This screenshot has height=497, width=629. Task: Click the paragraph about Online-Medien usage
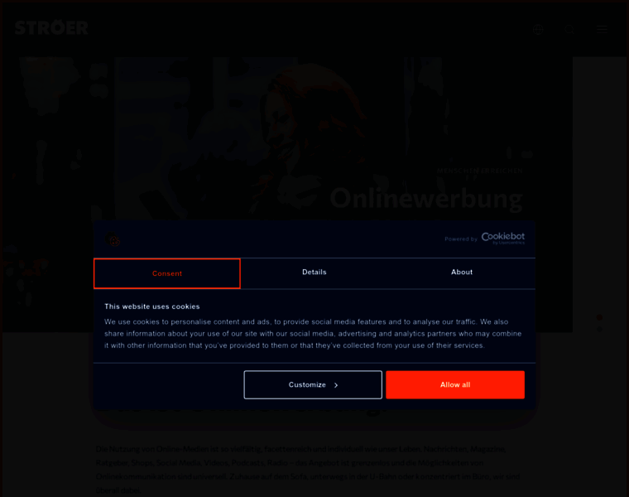click(x=308, y=470)
